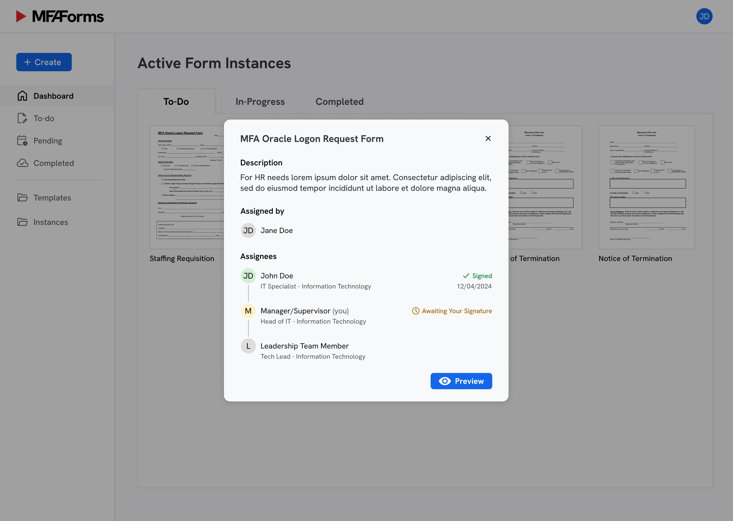Click the Completed cloud-check icon in sidebar
The height and width of the screenshot is (521, 733).
coord(22,163)
